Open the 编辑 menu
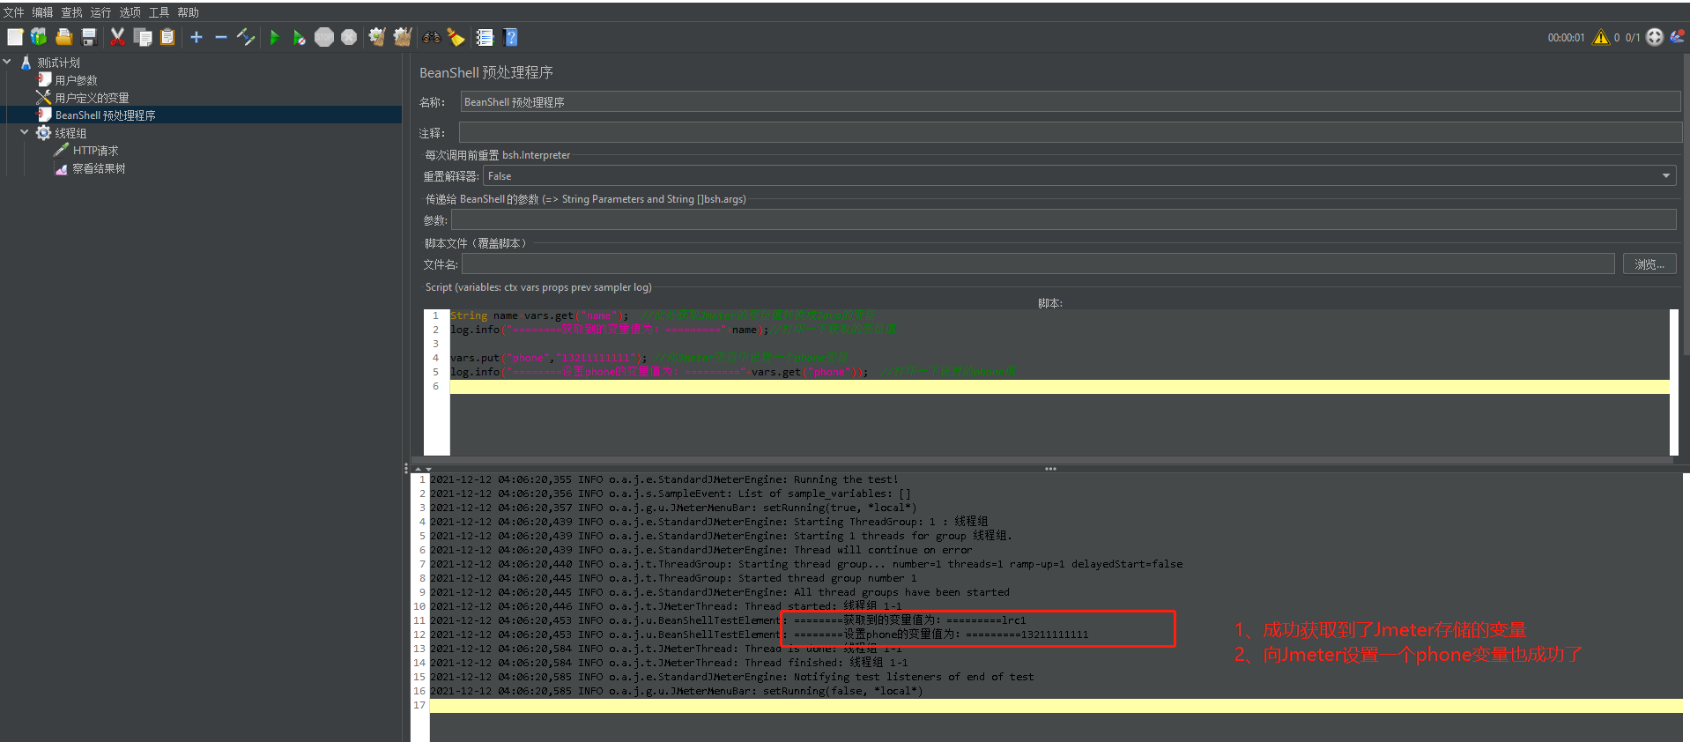 point(43,12)
